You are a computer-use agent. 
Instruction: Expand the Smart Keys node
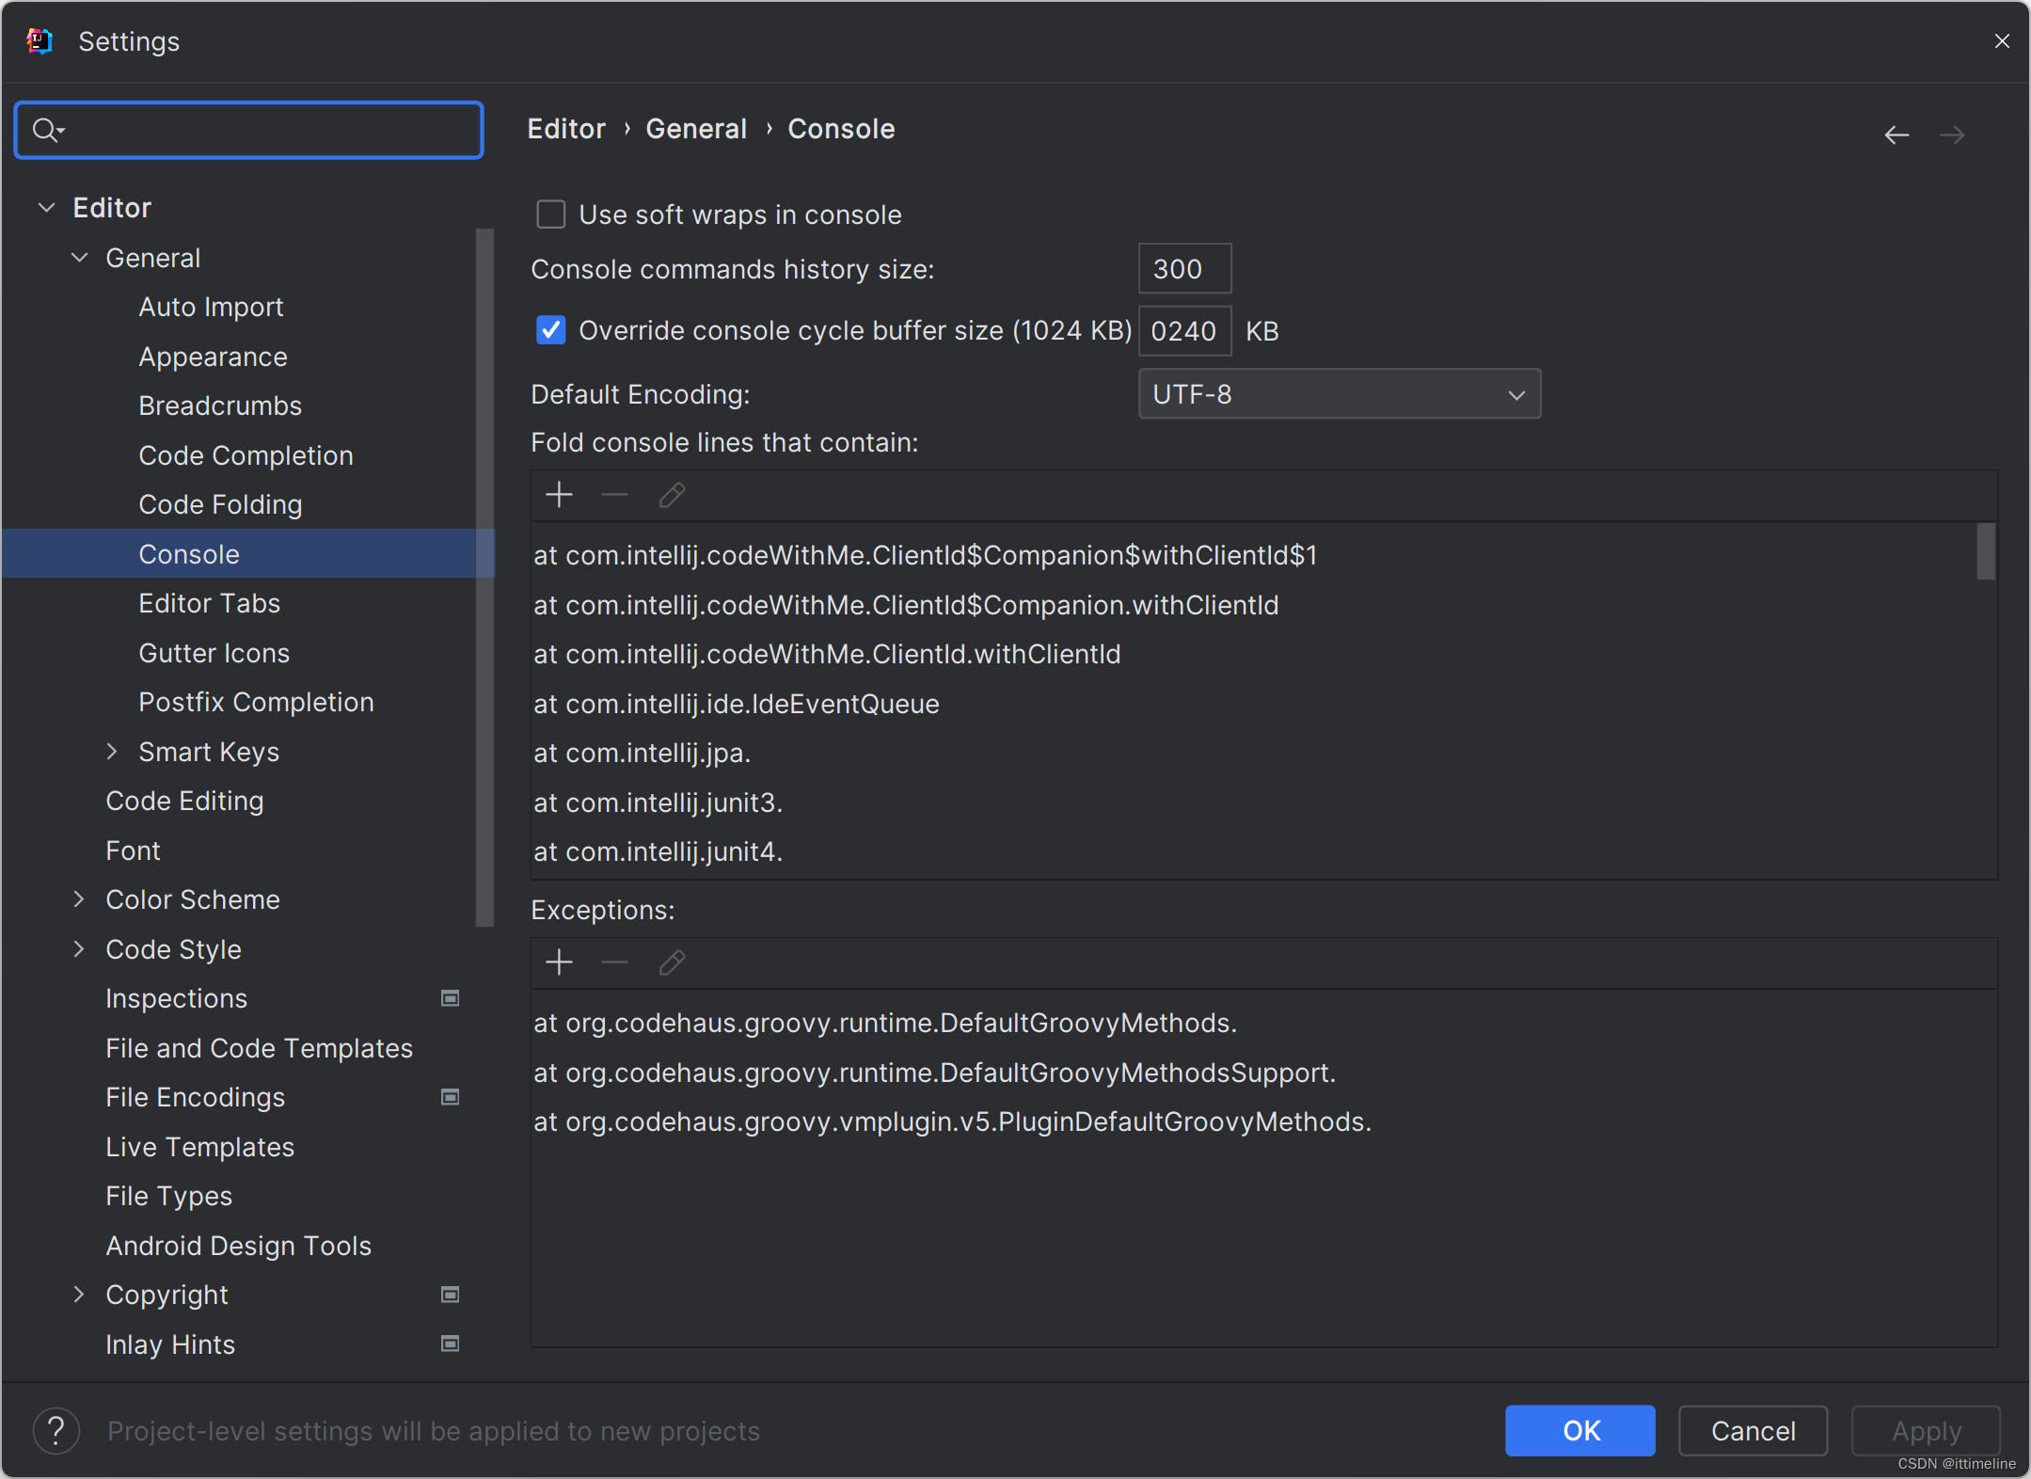click(x=112, y=752)
